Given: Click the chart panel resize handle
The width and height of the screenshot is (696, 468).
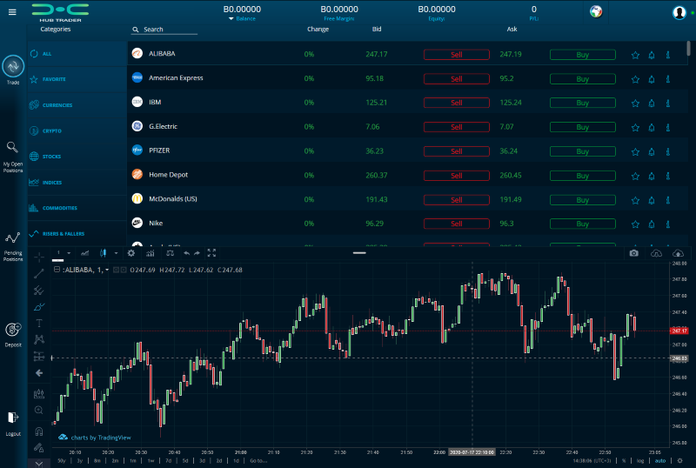Looking at the screenshot, I should tap(359, 252).
